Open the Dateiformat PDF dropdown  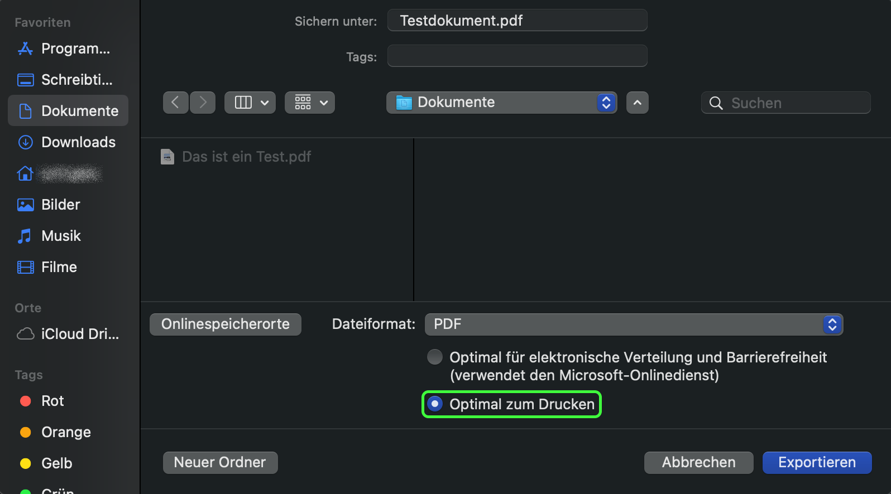pyautogui.click(x=633, y=325)
